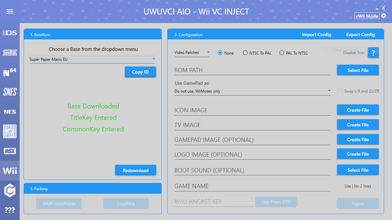Click the WUP Installable button

coord(59,204)
